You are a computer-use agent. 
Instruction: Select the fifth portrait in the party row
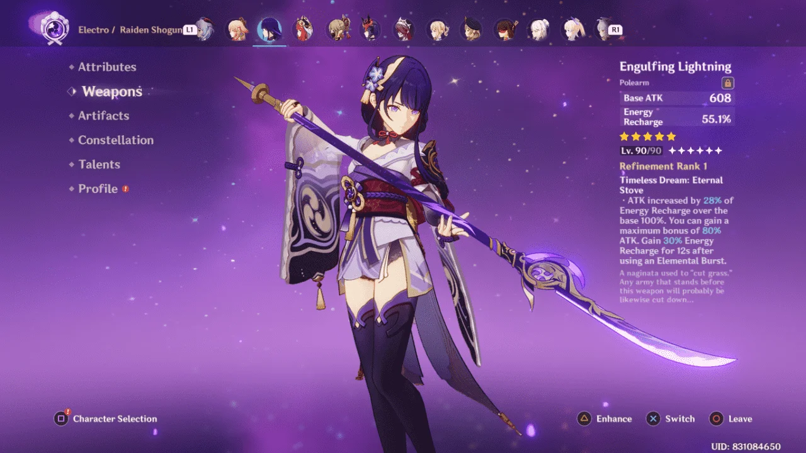point(338,29)
